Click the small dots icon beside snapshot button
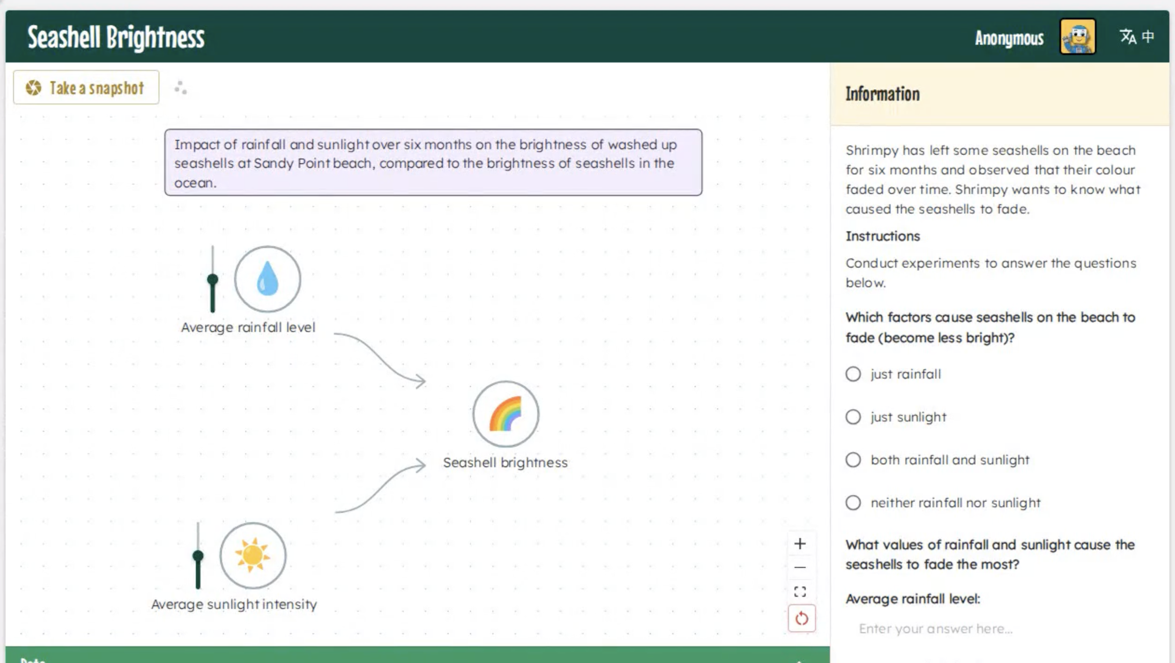1175x663 pixels. (180, 88)
